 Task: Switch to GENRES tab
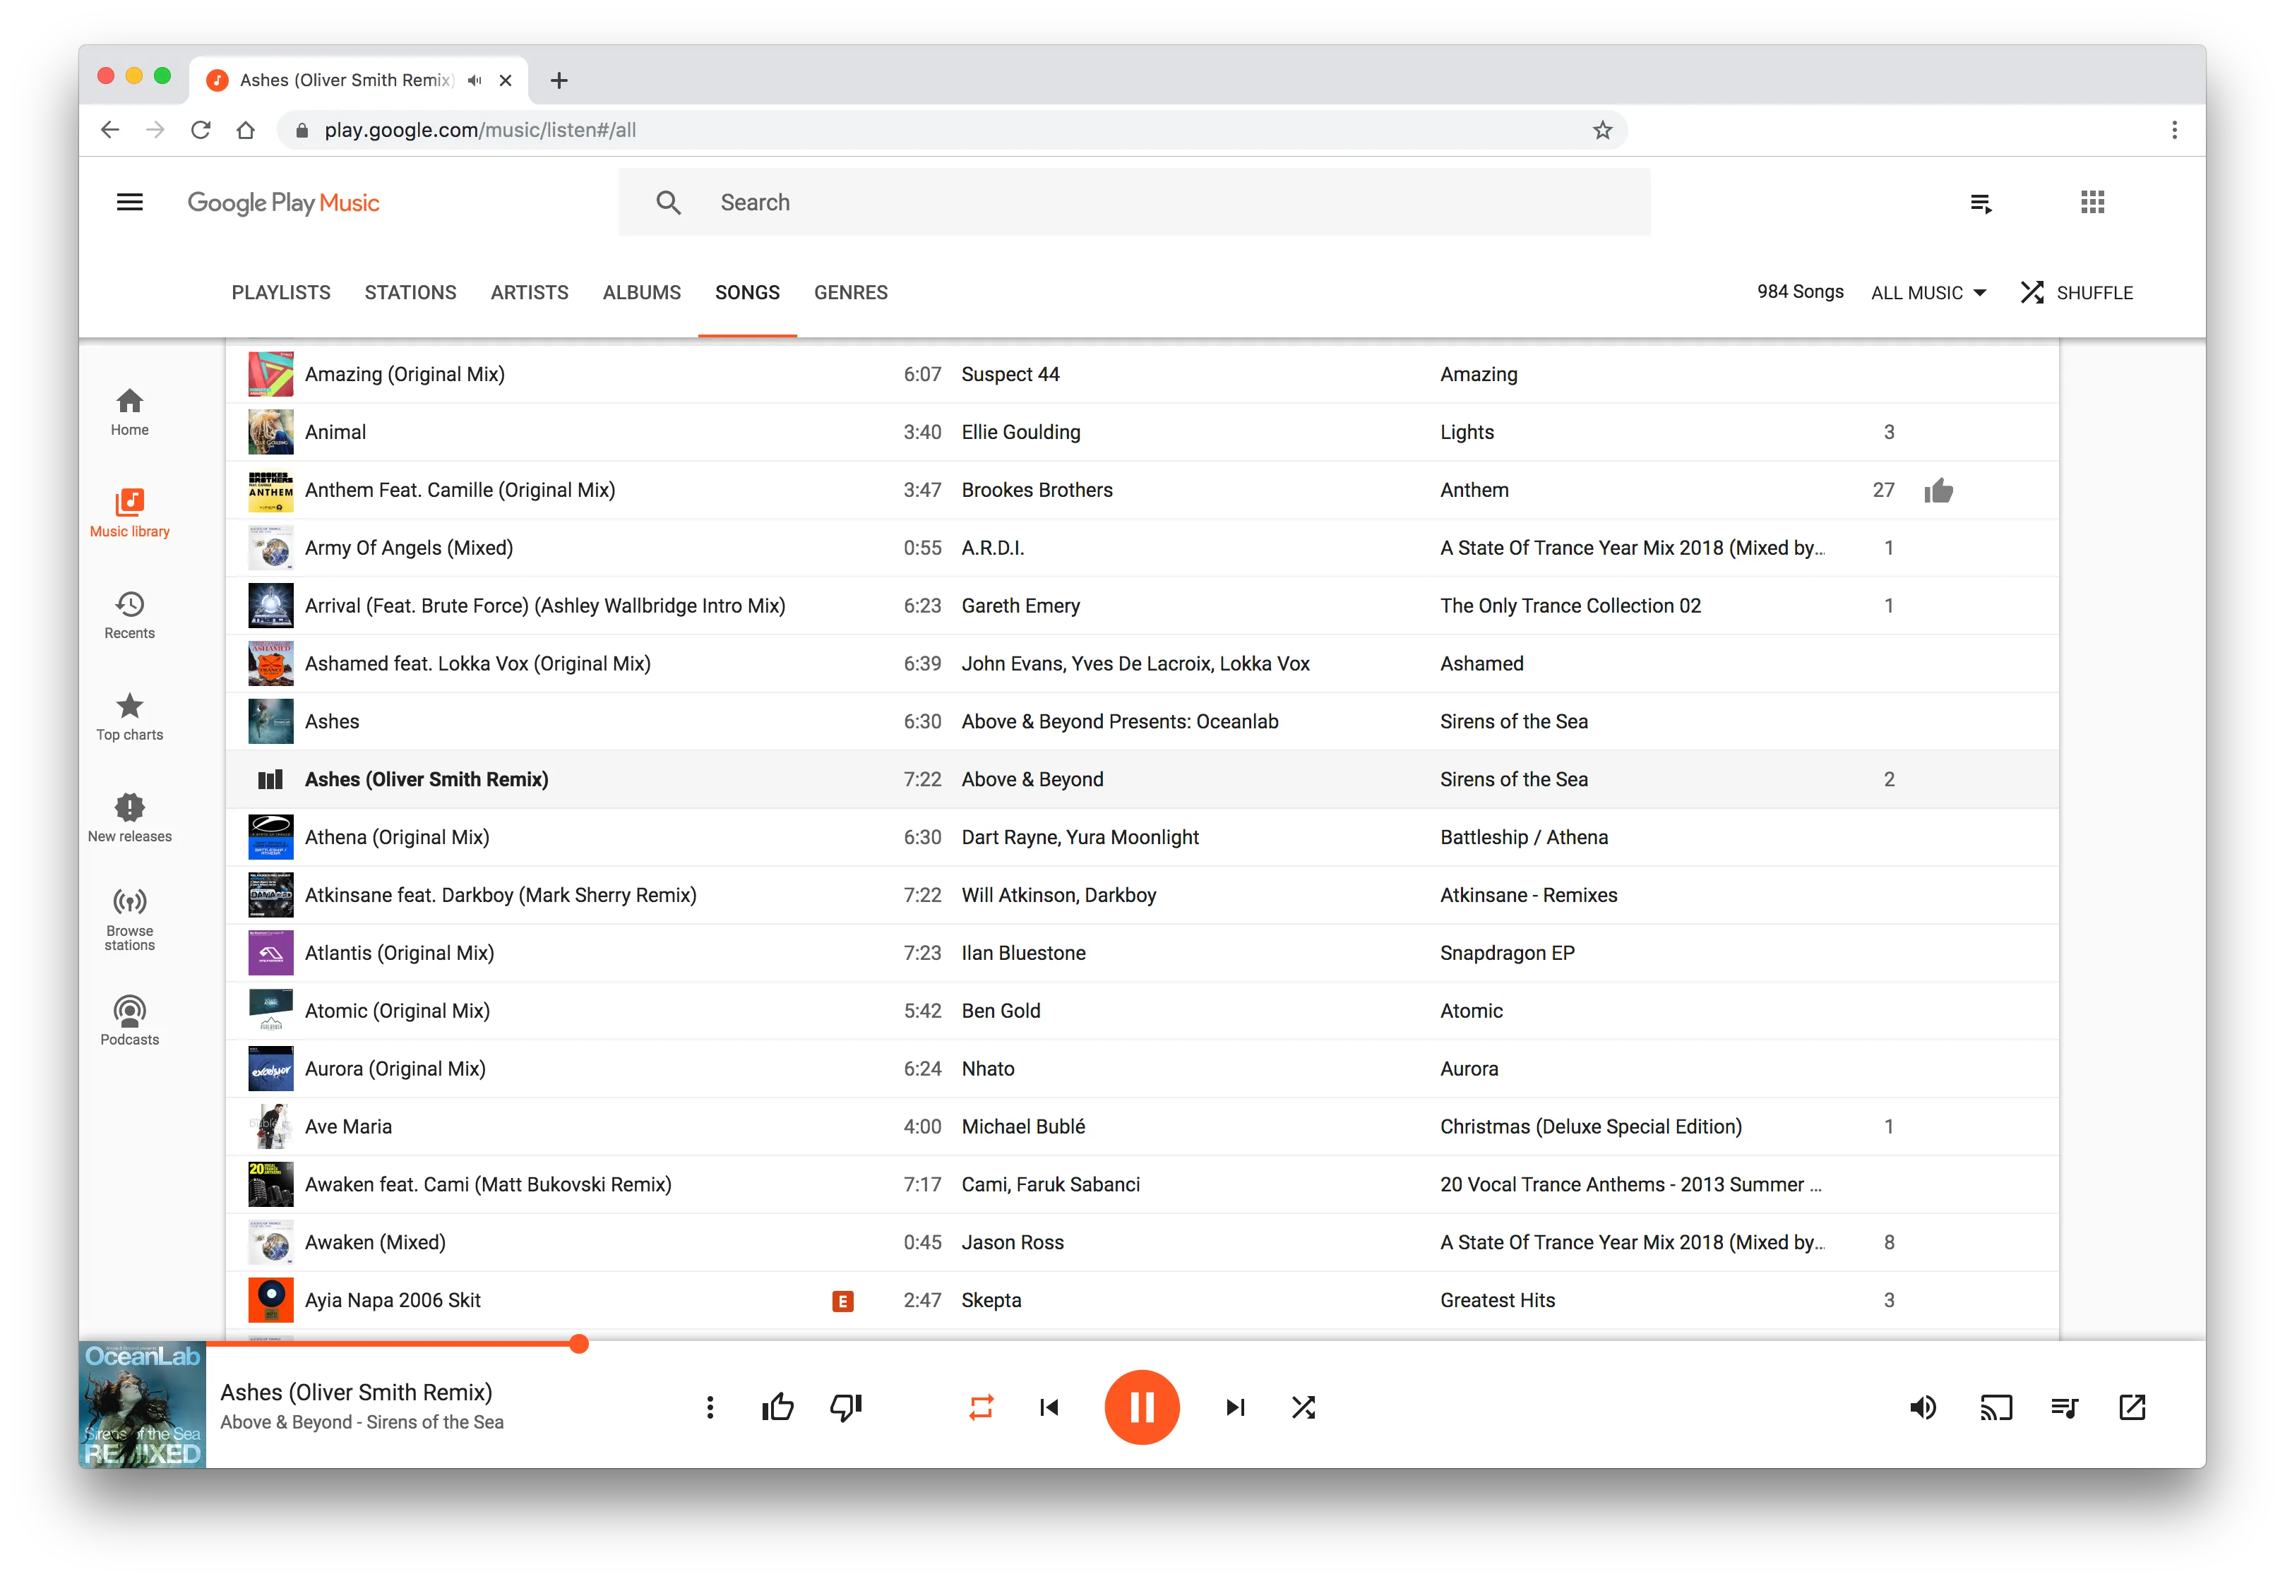point(850,292)
